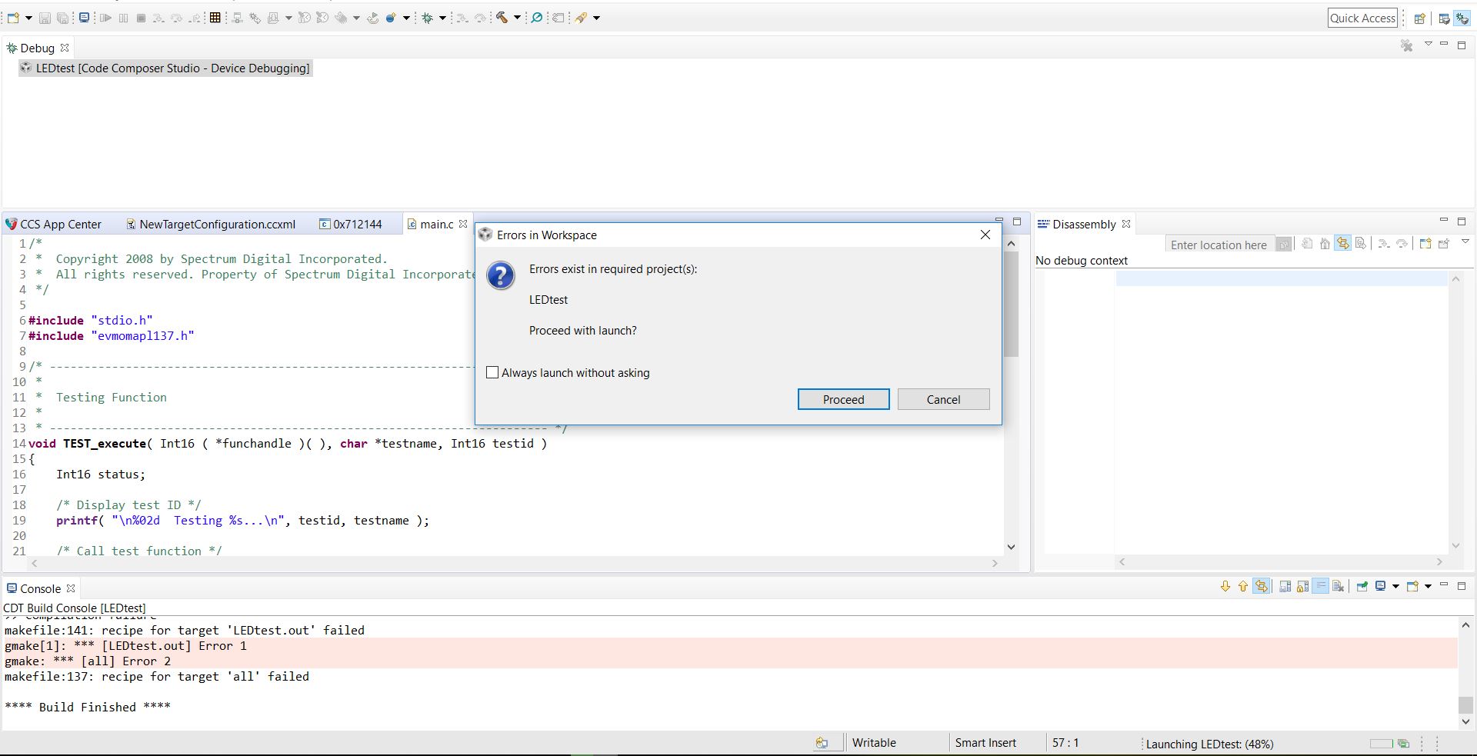Toggle Show Source icon in Disassembly
1477x756 pixels.
point(1361,244)
